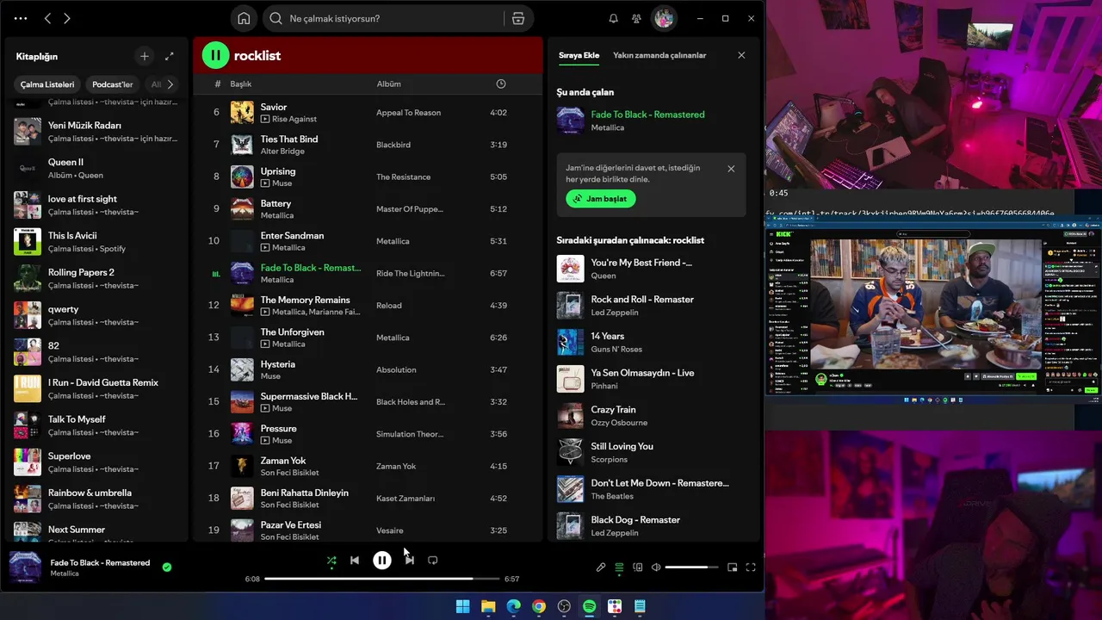Click the Jam başlat button
Image resolution: width=1102 pixels, height=620 pixels.
click(601, 199)
